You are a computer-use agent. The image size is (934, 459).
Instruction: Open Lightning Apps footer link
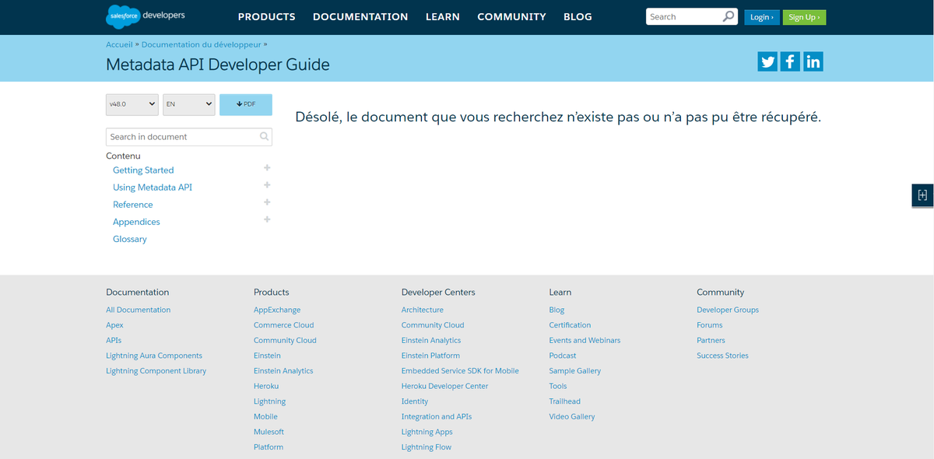tap(427, 432)
